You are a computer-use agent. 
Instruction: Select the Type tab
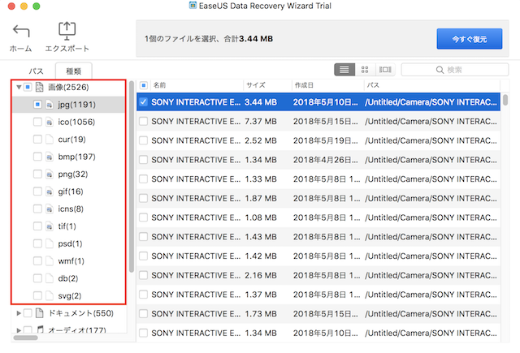coord(74,71)
